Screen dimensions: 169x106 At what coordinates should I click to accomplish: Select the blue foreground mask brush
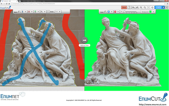click(x=23, y=12)
